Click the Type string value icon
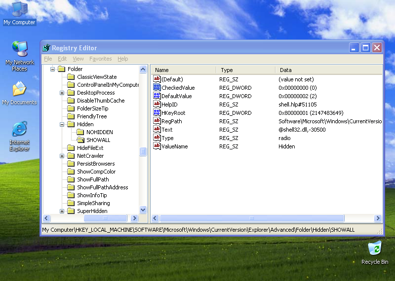The image size is (395, 281). click(157, 138)
